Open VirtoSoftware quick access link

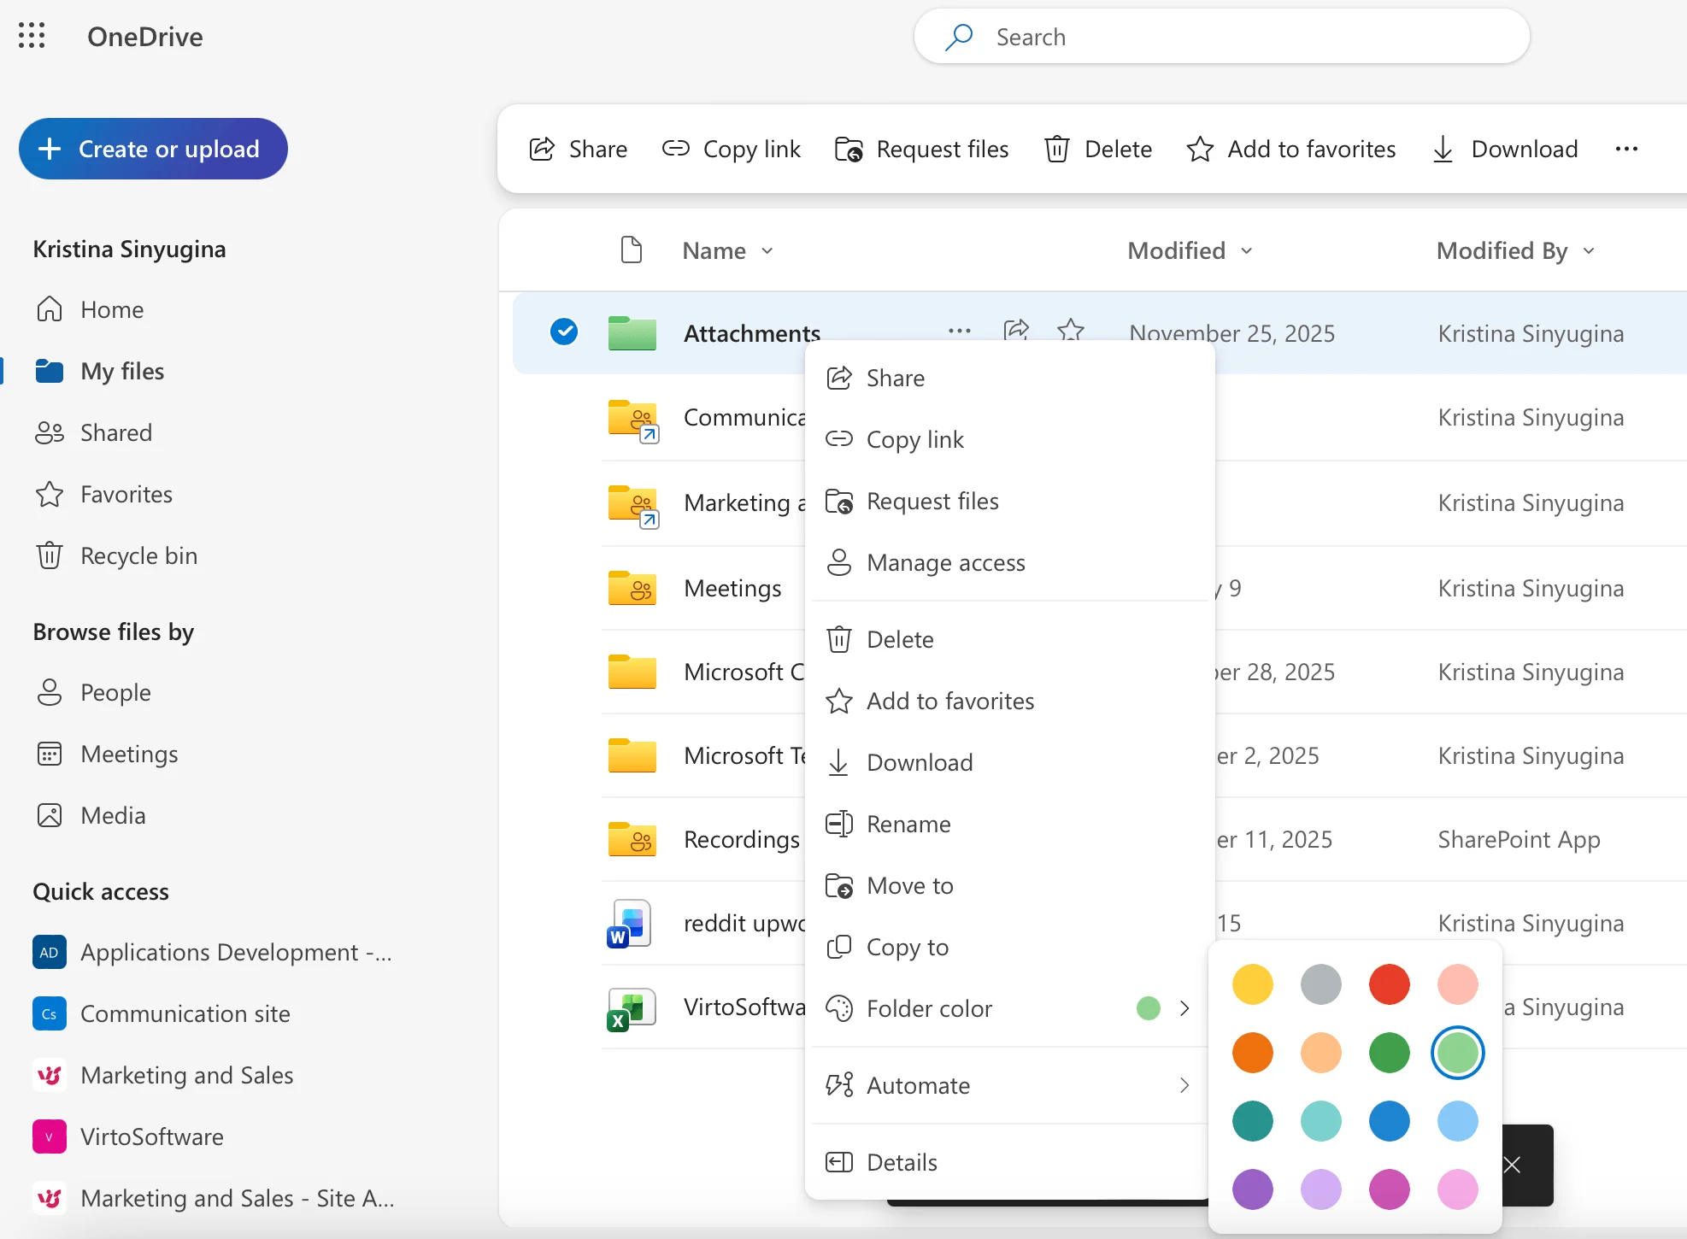point(129,1136)
